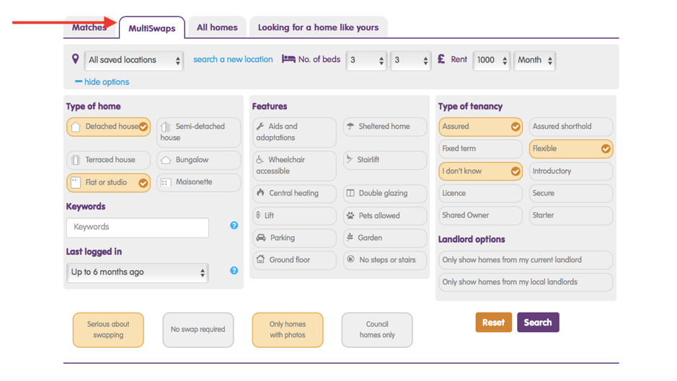Screen dimensions: 677x381
Task: Deselect Flat or studio home type
Action: point(108,182)
